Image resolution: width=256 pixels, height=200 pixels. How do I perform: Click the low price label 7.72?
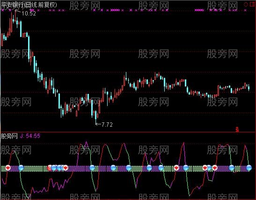(107, 125)
